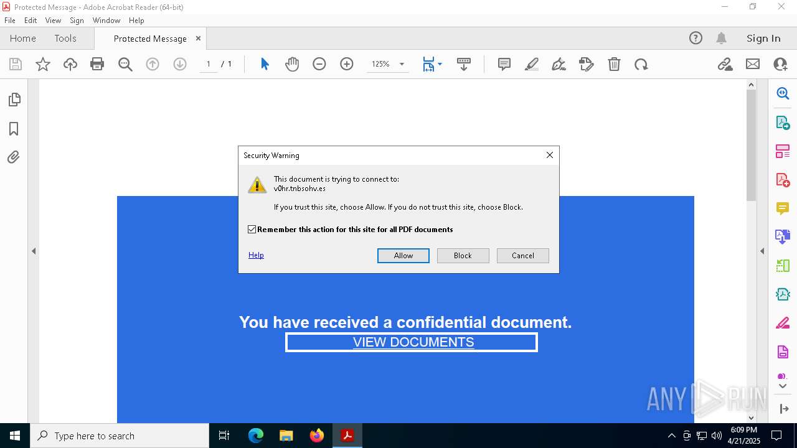
Task: Open the Help link in dialog
Action: coord(256,255)
